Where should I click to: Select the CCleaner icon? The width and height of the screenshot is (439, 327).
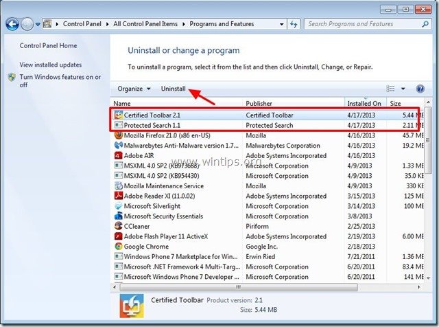pos(119,226)
